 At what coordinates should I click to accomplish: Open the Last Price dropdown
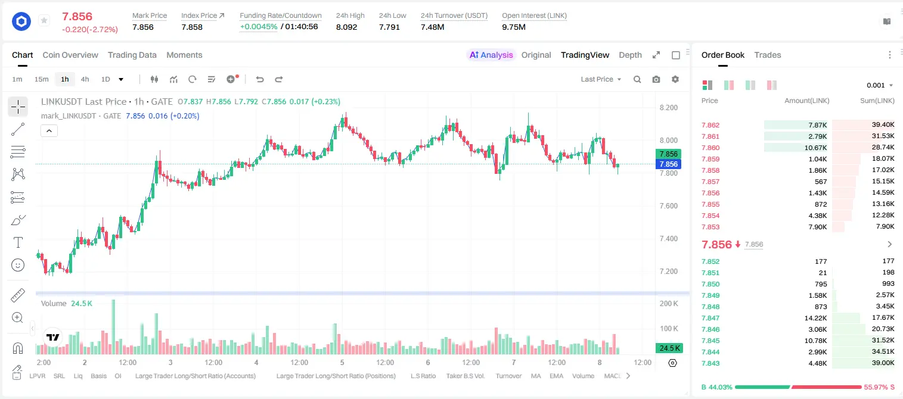click(x=601, y=79)
